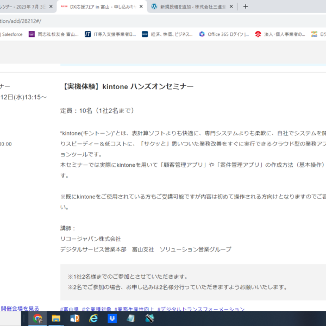Open the Office 365 ログイン bookmark
This screenshot has width=326, height=326.
[x=224, y=34]
